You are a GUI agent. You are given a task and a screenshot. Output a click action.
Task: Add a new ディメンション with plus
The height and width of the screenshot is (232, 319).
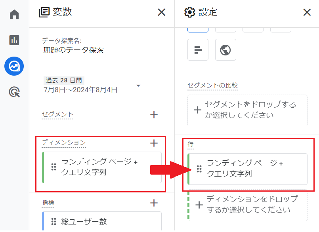pos(154,143)
